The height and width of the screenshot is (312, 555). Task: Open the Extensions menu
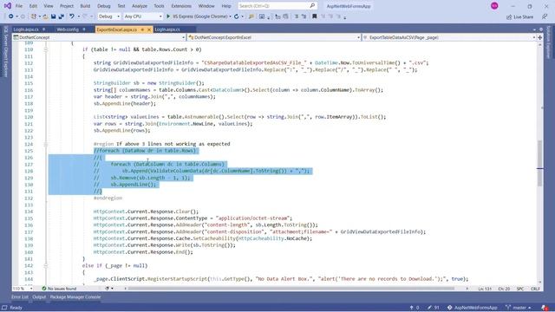pos(181,6)
